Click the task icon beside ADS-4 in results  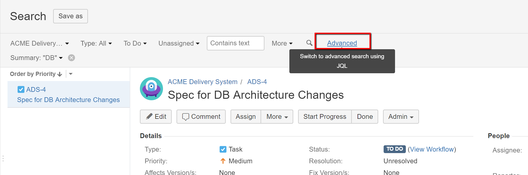(x=21, y=89)
